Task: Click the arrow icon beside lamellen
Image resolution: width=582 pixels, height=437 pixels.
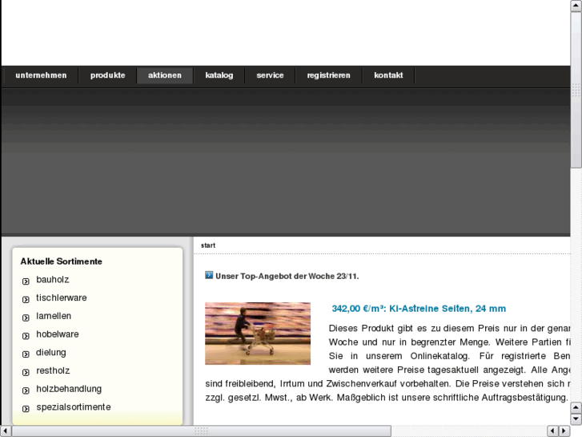Action: (x=26, y=318)
